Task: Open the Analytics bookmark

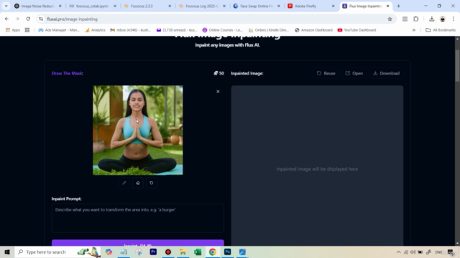Action: pyautogui.click(x=95, y=30)
